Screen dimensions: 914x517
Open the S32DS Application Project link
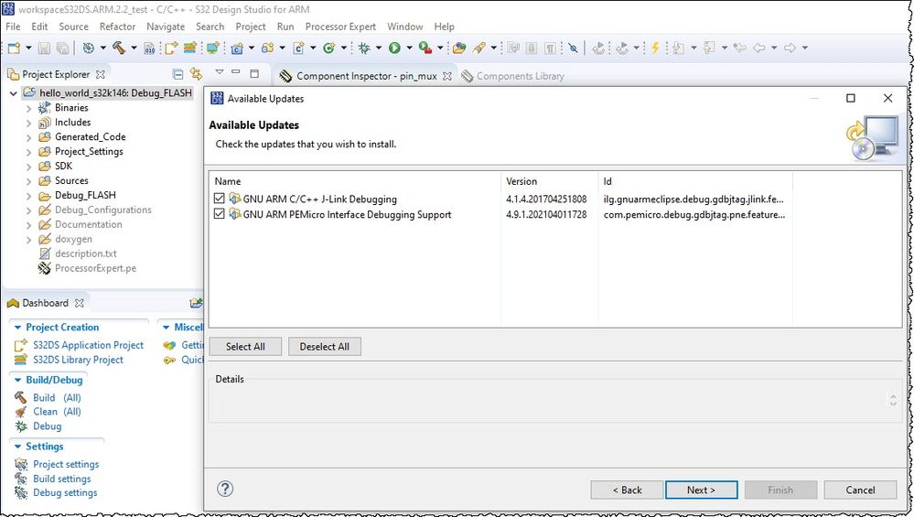coord(88,345)
